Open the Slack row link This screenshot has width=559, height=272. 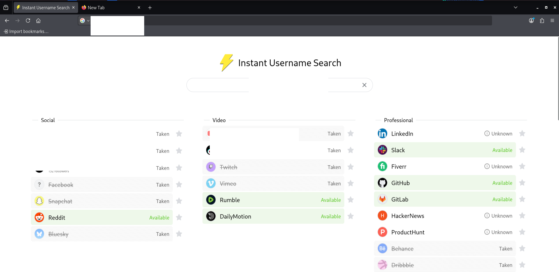(445, 150)
